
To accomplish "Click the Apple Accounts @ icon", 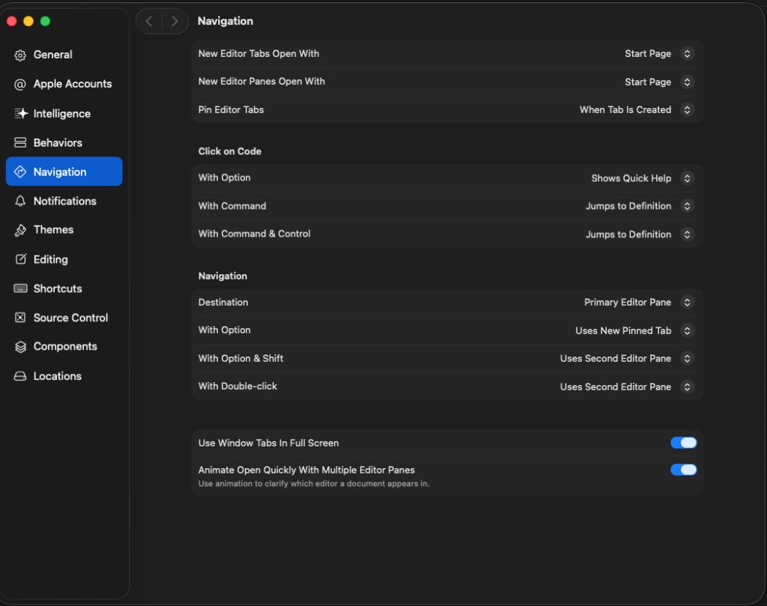I will point(20,84).
